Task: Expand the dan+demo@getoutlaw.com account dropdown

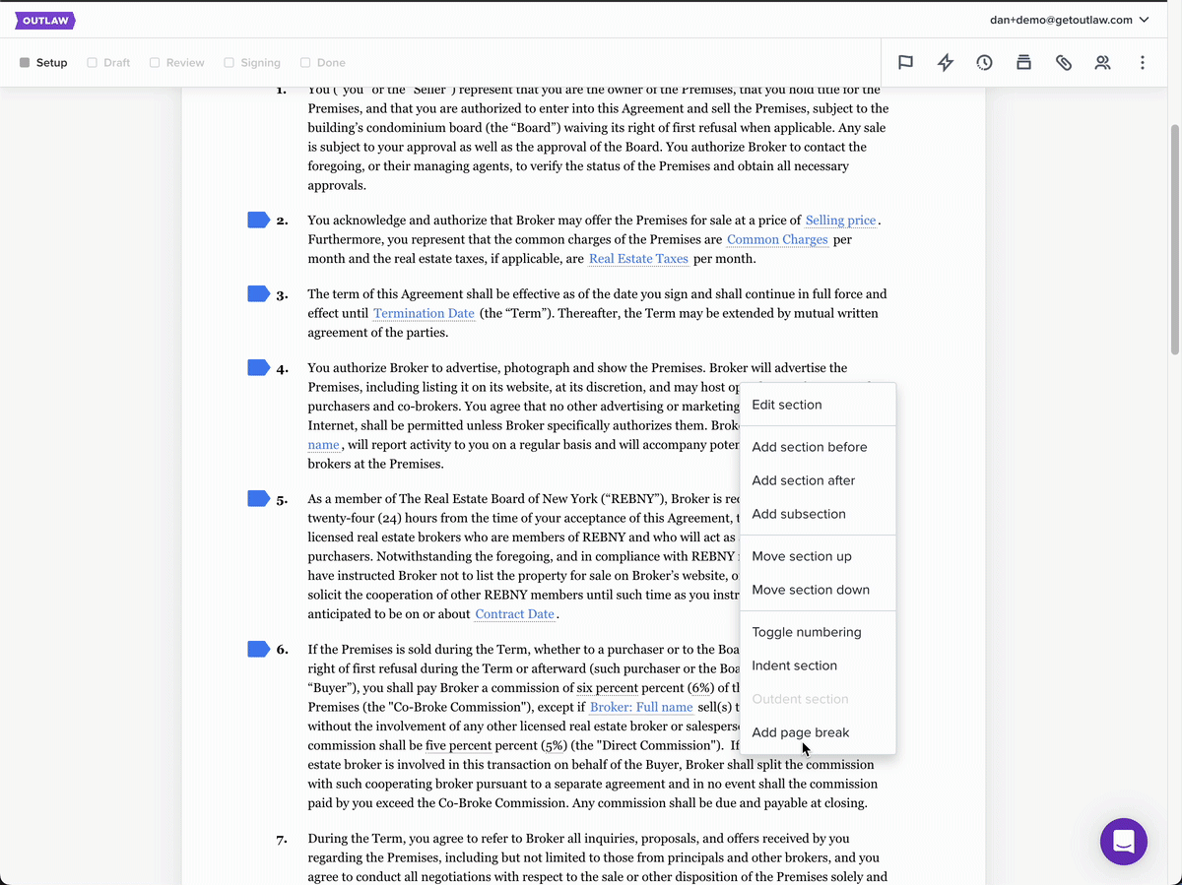Action: [x=1070, y=20]
